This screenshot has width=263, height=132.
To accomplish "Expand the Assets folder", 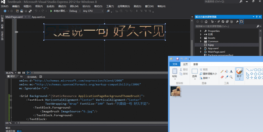I will point(201,38).
